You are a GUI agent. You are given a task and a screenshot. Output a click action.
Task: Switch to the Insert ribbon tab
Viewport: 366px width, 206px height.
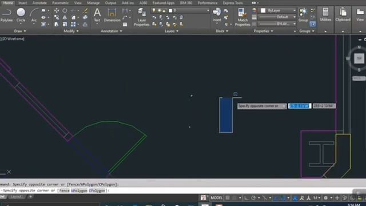(22, 3)
